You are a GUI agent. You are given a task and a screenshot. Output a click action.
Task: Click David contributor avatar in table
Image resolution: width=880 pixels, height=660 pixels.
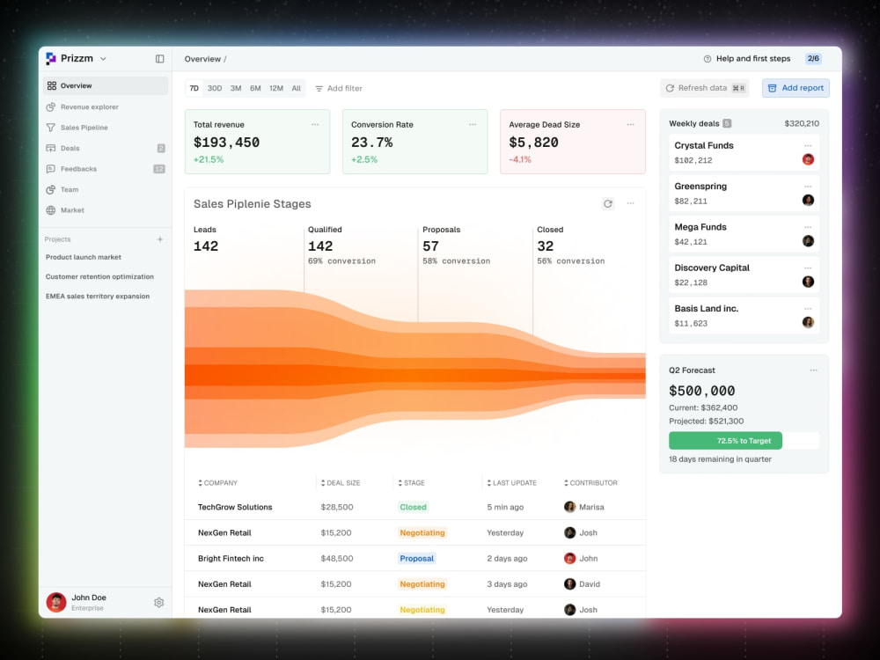click(569, 584)
